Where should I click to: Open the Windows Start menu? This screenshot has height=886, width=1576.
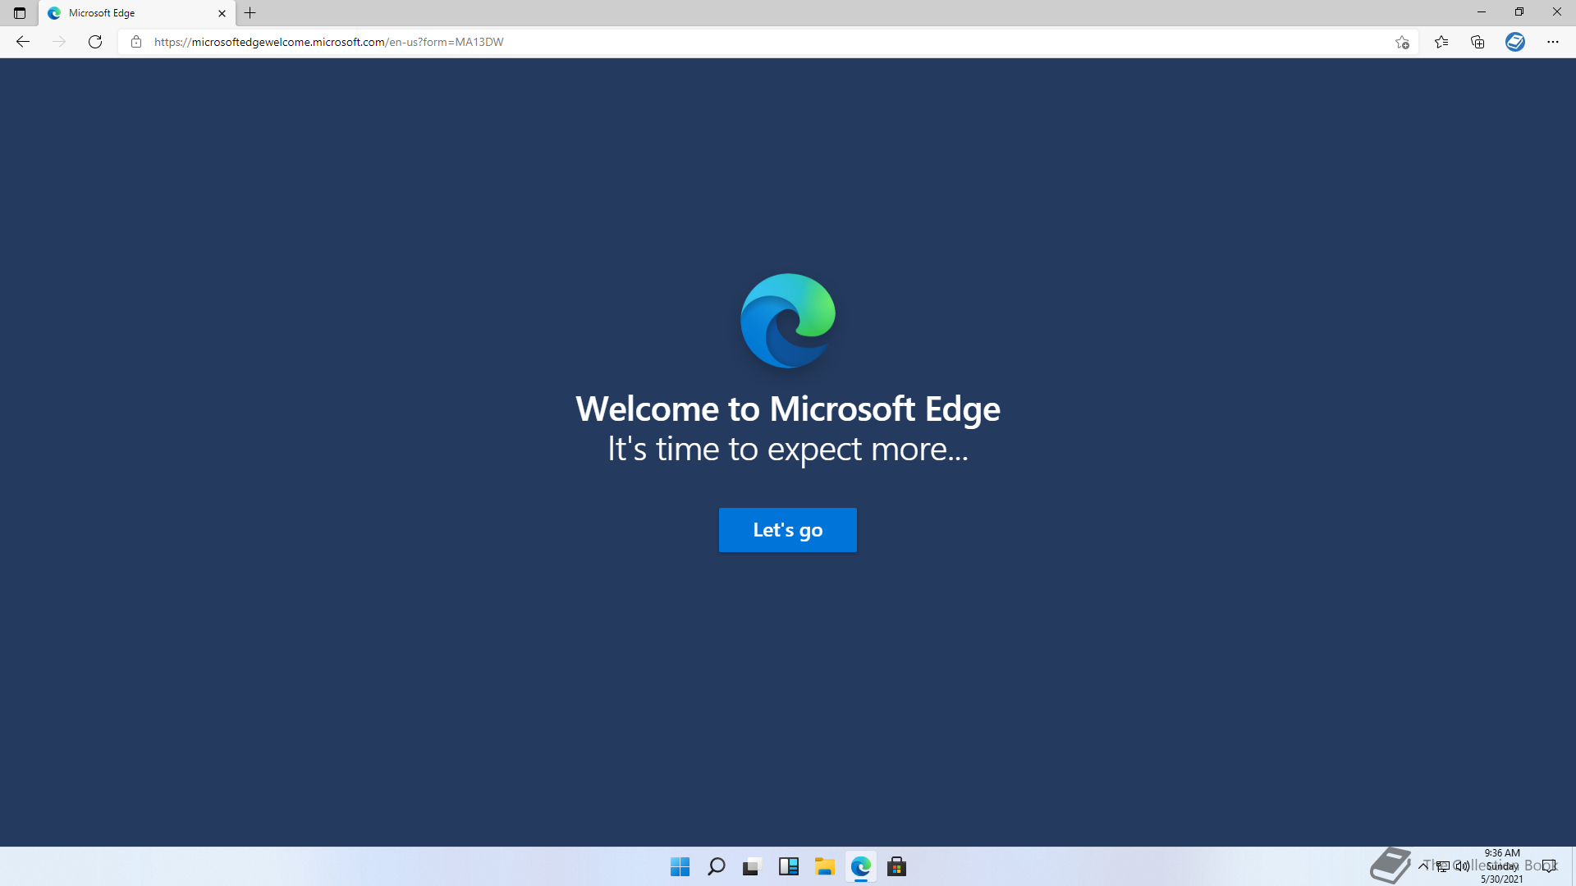click(680, 866)
